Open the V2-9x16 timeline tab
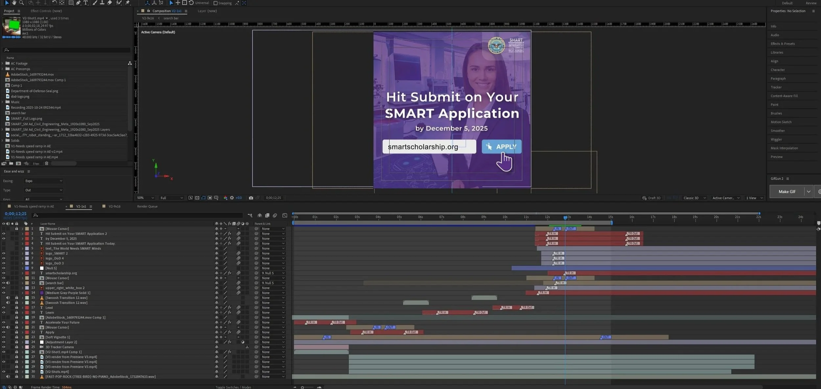821x389 pixels. pos(114,206)
